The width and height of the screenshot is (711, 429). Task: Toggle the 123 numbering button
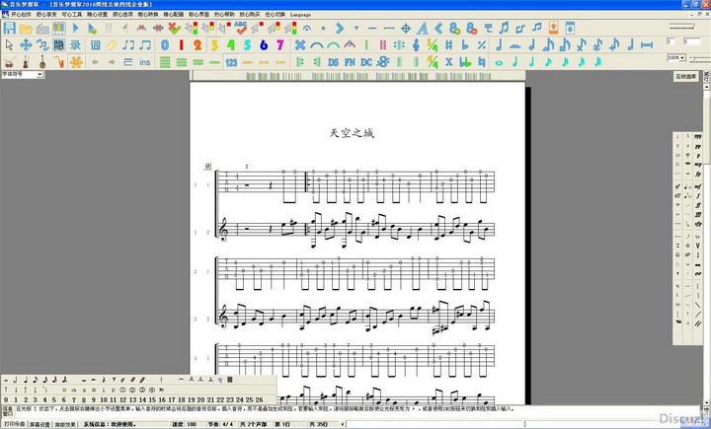pos(231,62)
